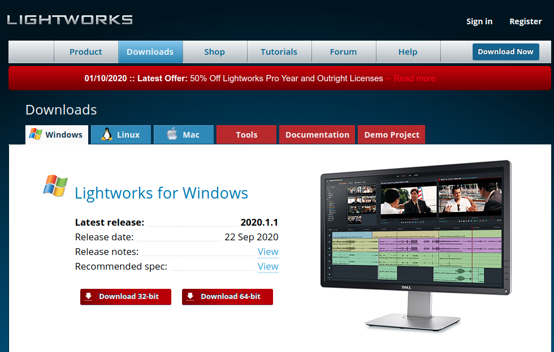The height and width of the screenshot is (352, 554).
Task: Click Read more in the offer banner
Action: (414, 78)
